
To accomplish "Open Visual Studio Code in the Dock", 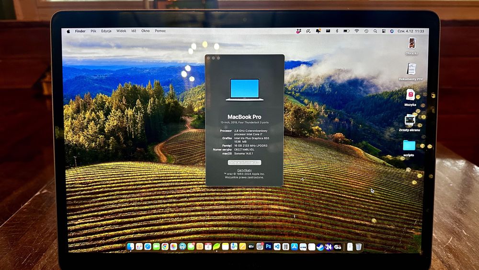I will pyautogui.click(x=277, y=246).
